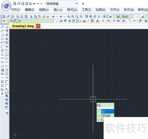Select the Circle drawing tool
The width and height of the screenshot is (148, 139).
[x=2, y=50]
